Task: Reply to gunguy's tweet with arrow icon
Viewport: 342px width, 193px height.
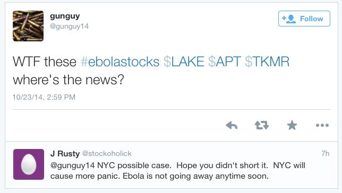Action: click(232, 126)
